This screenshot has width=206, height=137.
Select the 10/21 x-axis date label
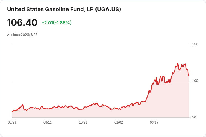tap(83, 122)
